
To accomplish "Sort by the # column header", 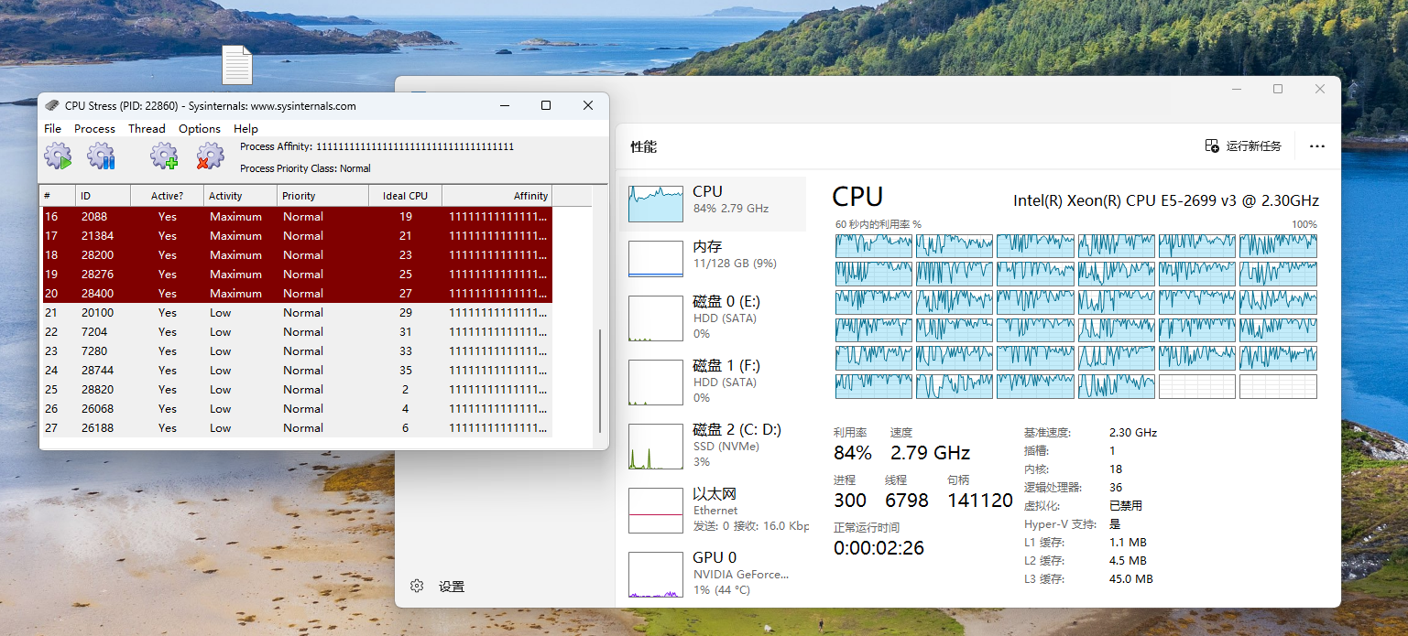I will [x=57, y=196].
